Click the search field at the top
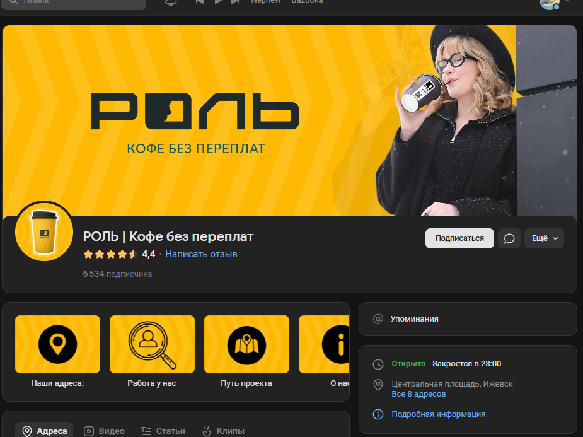The height and width of the screenshot is (437, 583). point(74,3)
